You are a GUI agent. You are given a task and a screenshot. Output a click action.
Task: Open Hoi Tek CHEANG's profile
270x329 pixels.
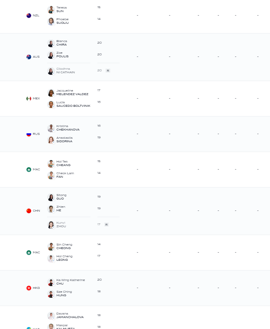(64, 163)
